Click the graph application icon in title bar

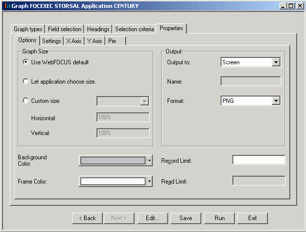point(7,6)
